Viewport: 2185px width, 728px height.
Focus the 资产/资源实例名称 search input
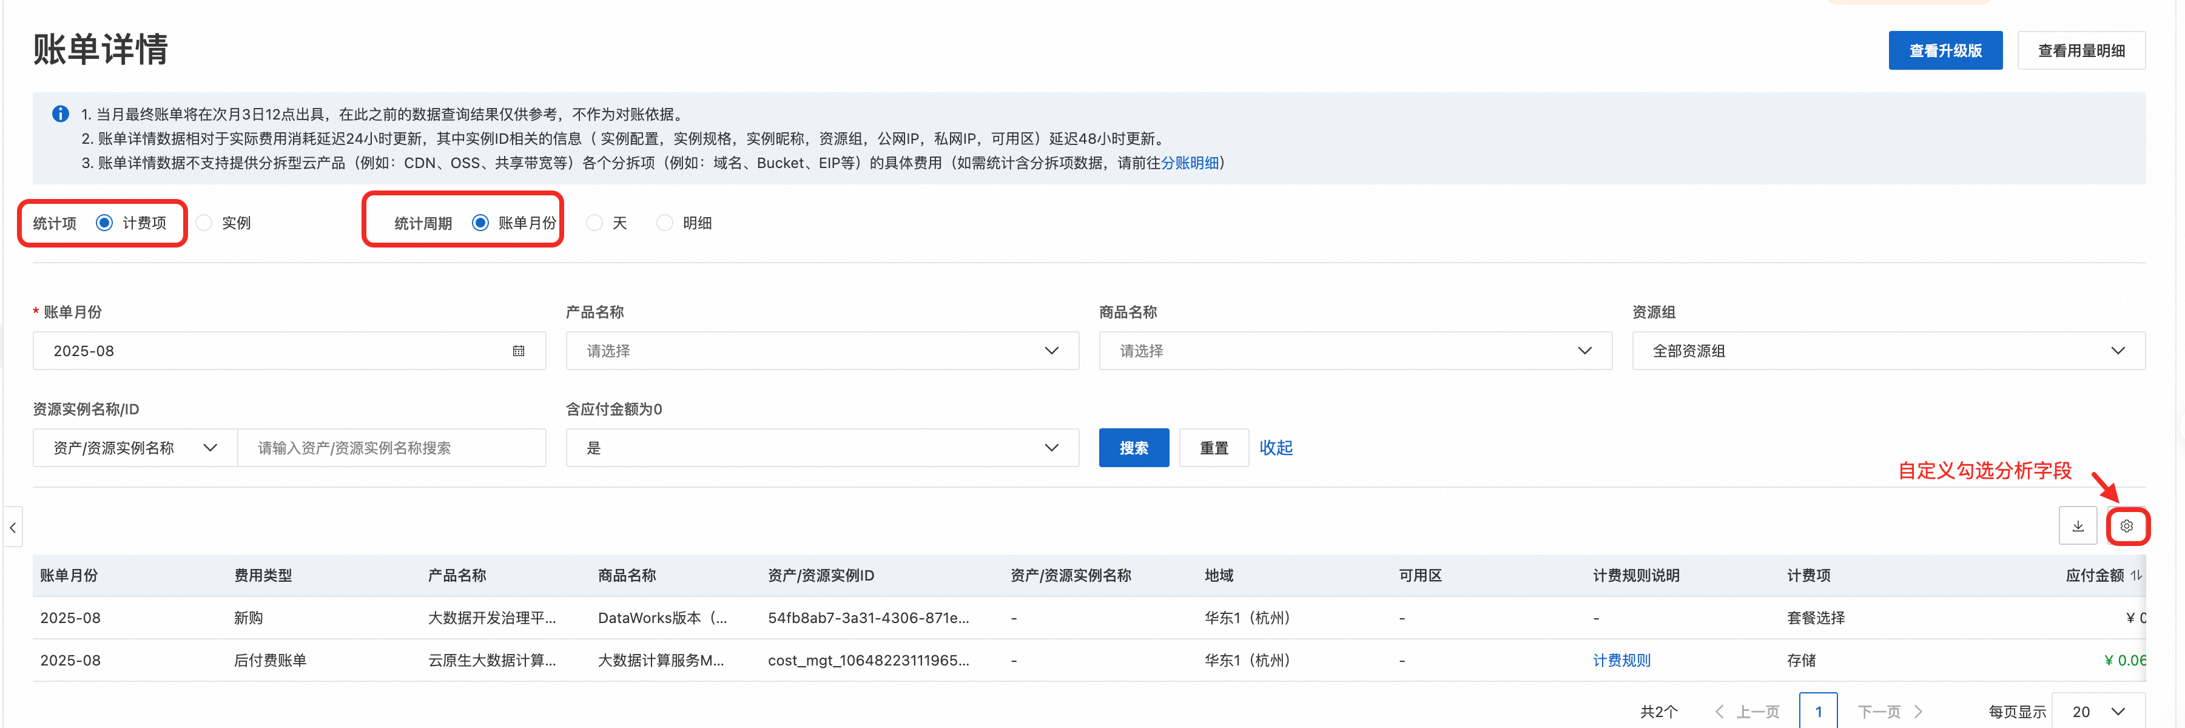coord(391,448)
